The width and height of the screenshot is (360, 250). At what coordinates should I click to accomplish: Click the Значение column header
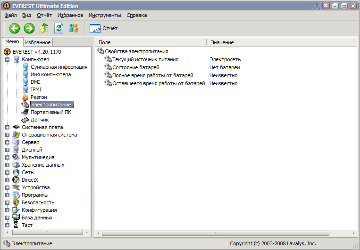[282, 42]
